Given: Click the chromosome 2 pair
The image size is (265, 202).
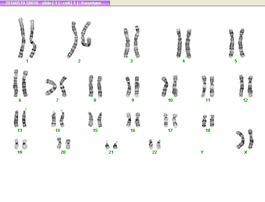Looking at the screenshot, I should pyautogui.click(x=79, y=40).
